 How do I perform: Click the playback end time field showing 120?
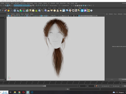(x=82, y=86)
